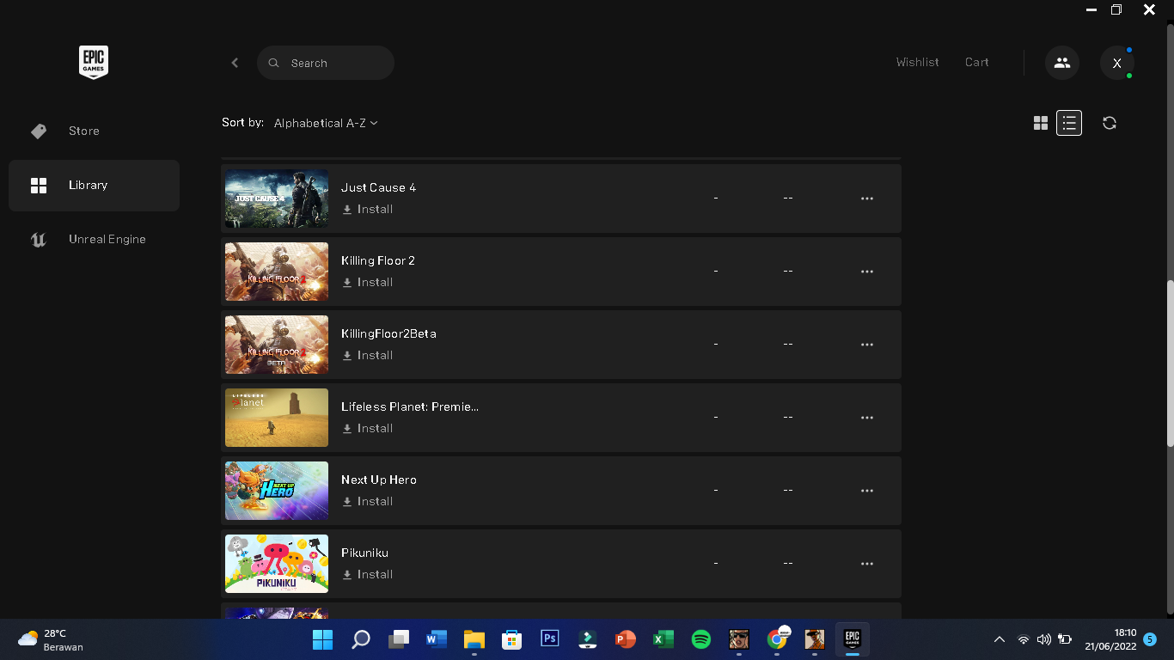1174x660 pixels.
Task: Open more options for Pikuniku
Action: 867,564
